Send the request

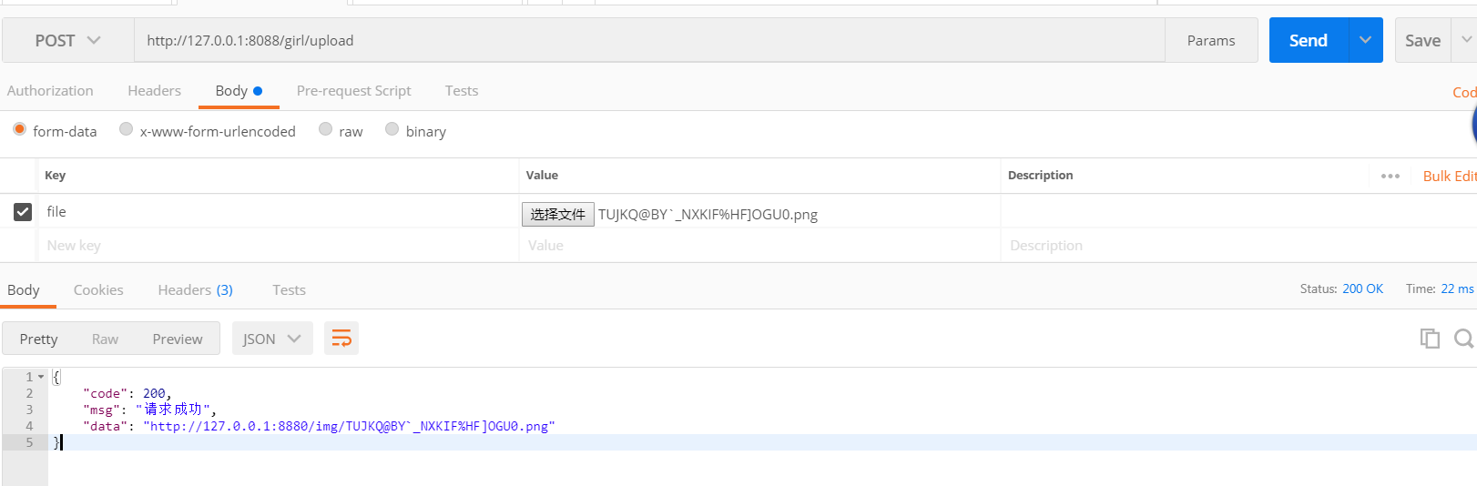click(1309, 41)
